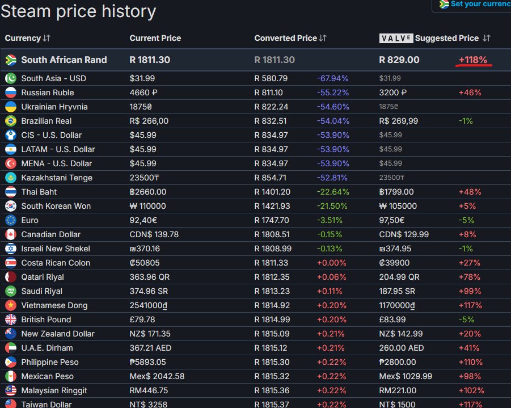Click the Mex$ 2042.58 price
Viewport: 511px width, 408px height.
(x=157, y=376)
